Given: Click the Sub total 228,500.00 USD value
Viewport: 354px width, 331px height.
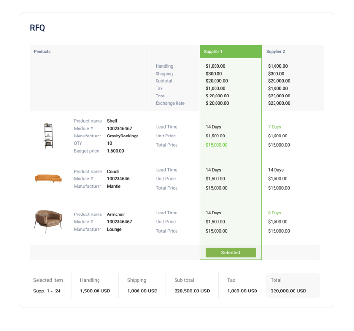Looking at the screenshot, I should pyautogui.click(x=192, y=291).
